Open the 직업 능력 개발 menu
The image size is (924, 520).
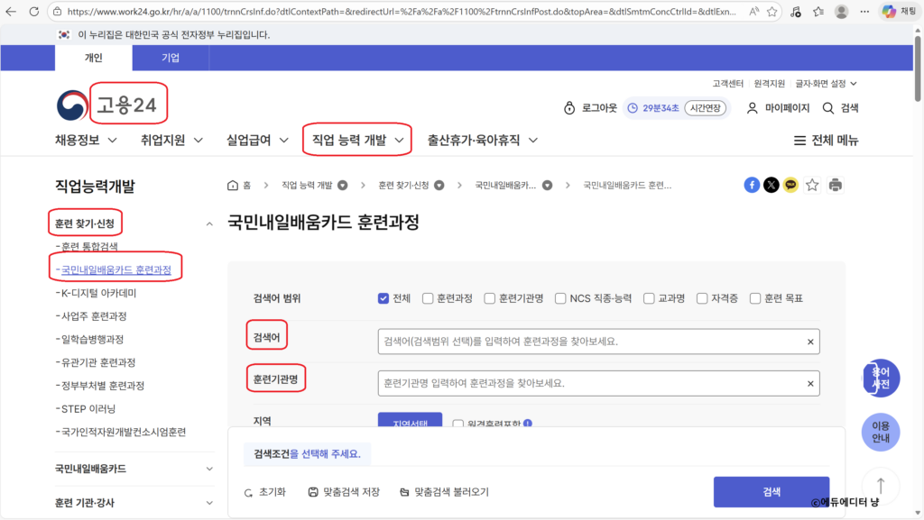pos(356,140)
